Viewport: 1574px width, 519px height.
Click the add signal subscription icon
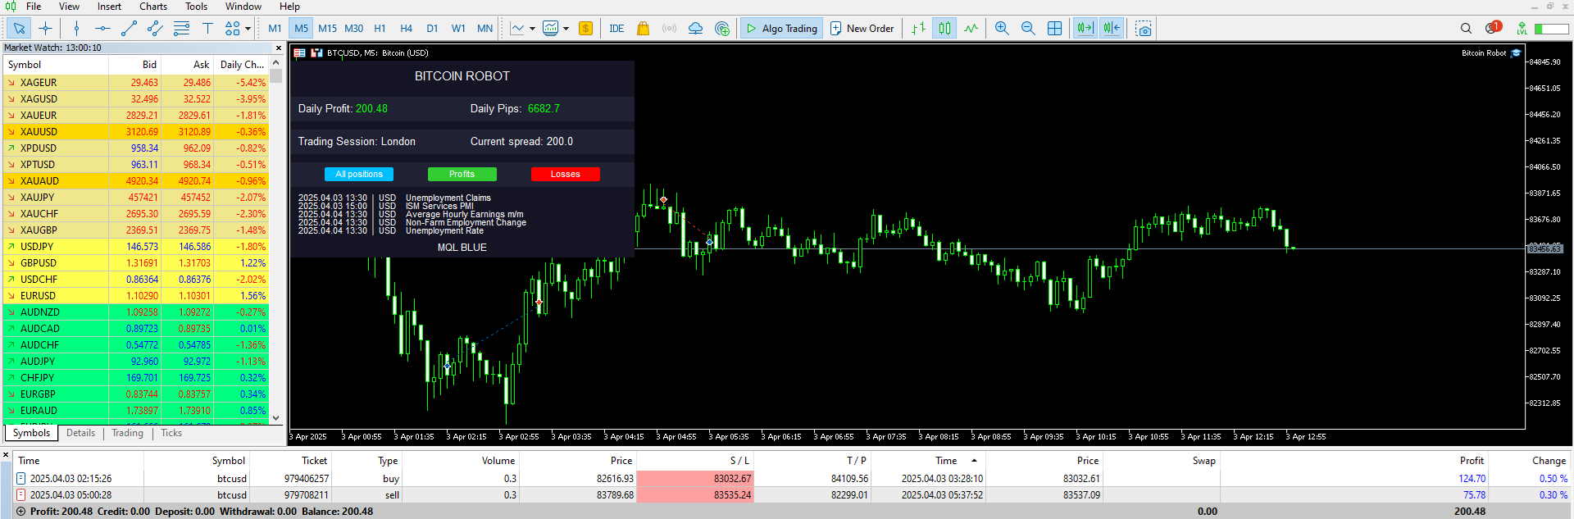[x=721, y=29]
